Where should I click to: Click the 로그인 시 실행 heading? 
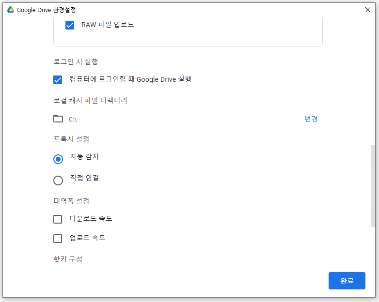click(76, 62)
